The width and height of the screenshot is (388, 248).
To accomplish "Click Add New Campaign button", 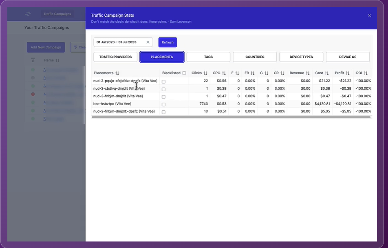I will pyautogui.click(x=46, y=47).
